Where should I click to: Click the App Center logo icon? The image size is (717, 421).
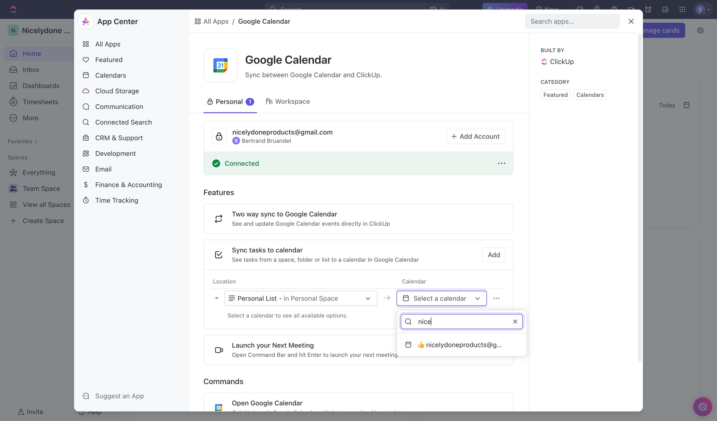[x=86, y=21]
